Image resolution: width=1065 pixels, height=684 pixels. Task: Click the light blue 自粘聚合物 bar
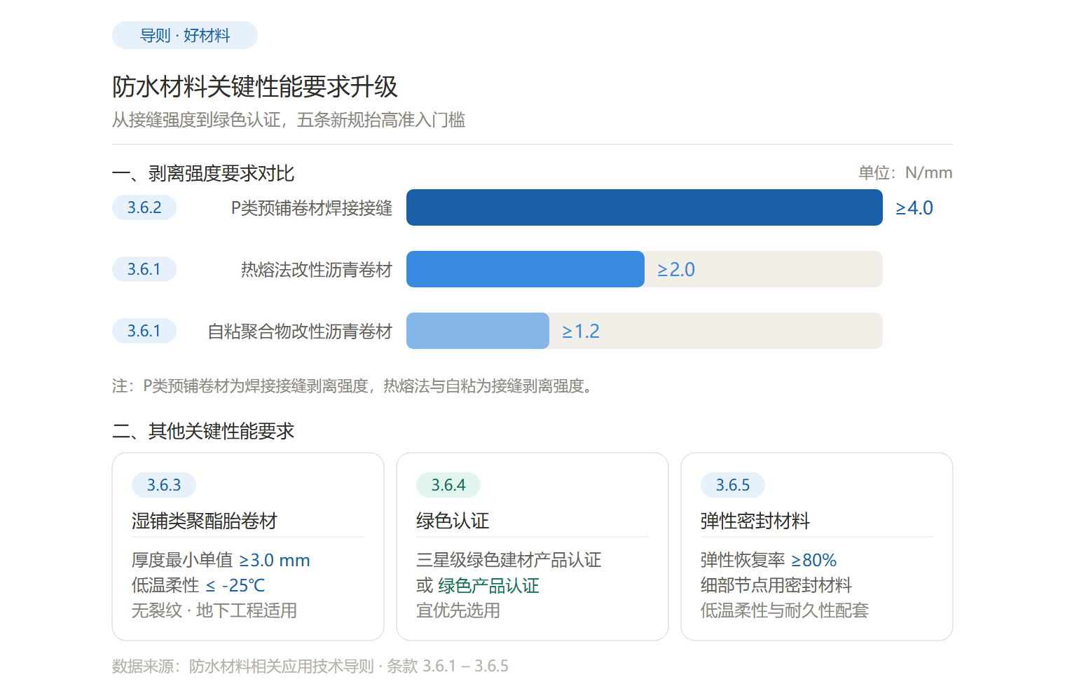coord(478,331)
